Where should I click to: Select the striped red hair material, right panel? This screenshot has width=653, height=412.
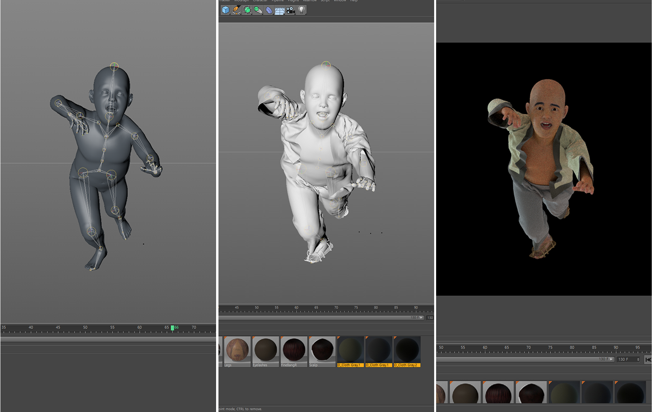click(499, 393)
